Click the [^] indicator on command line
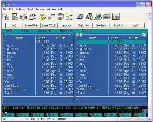 145,111
